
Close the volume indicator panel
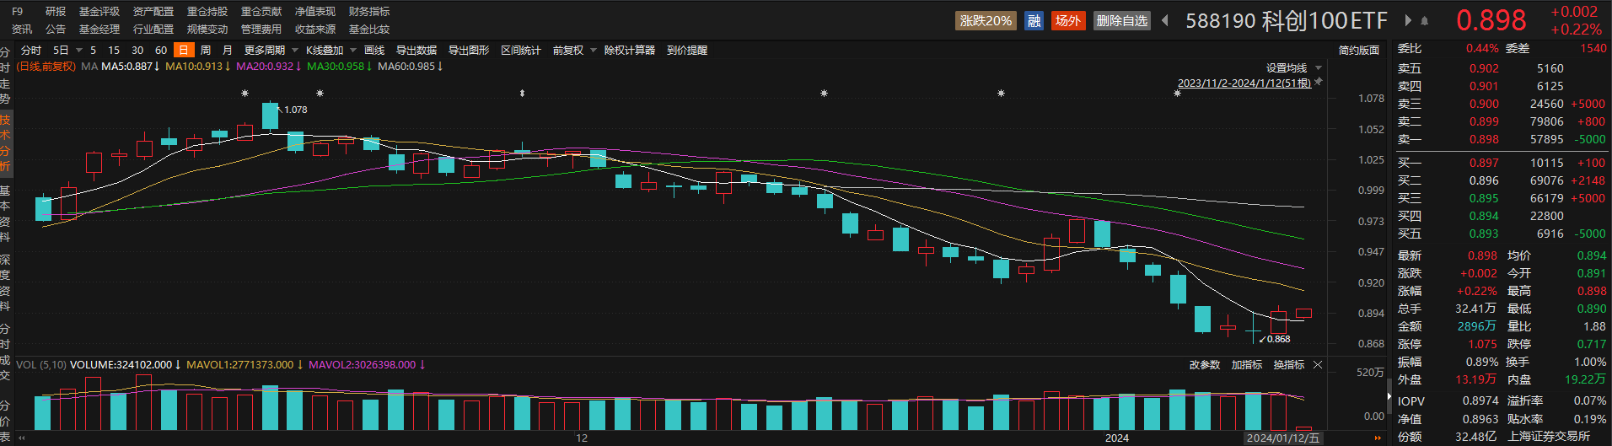1318,365
